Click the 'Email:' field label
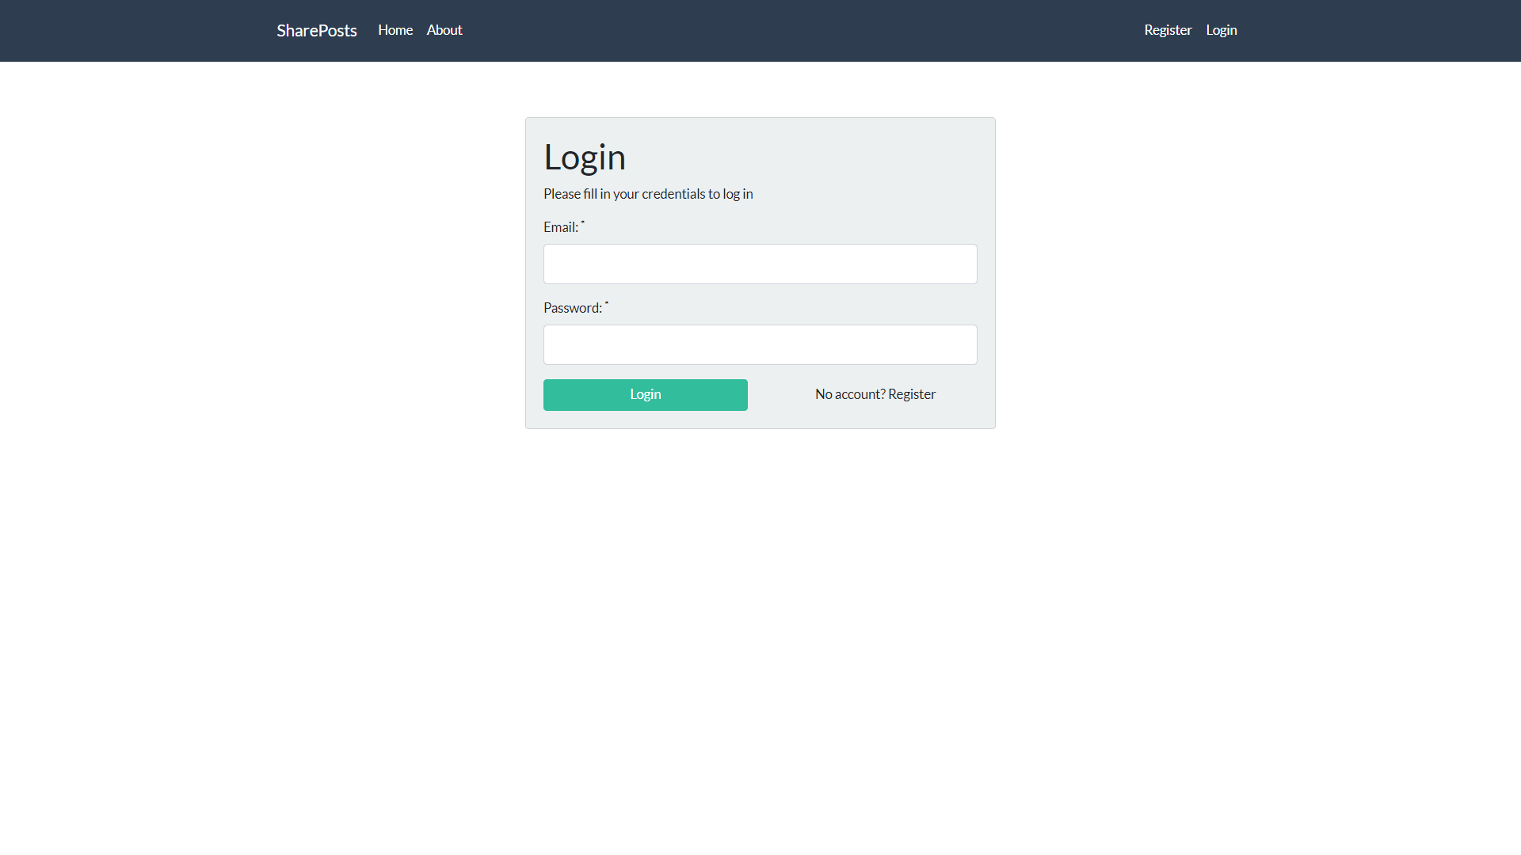Image resolution: width=1521 pixels, height=855 pixels. [560, 227]
